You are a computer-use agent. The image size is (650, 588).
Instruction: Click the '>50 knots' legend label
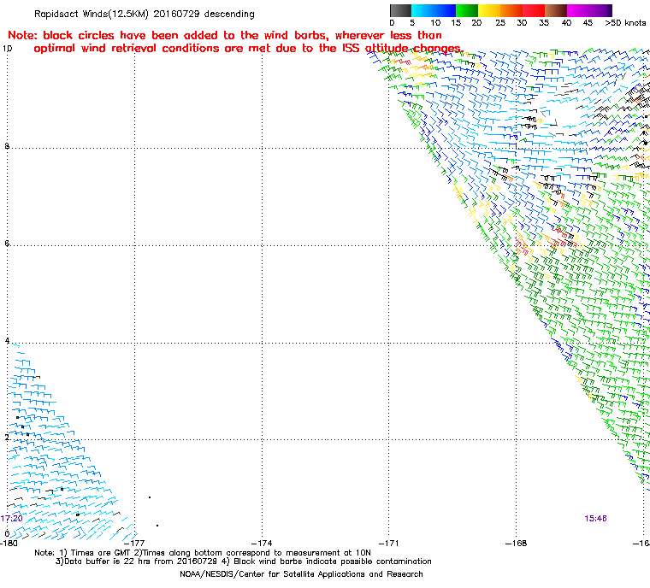625,23
